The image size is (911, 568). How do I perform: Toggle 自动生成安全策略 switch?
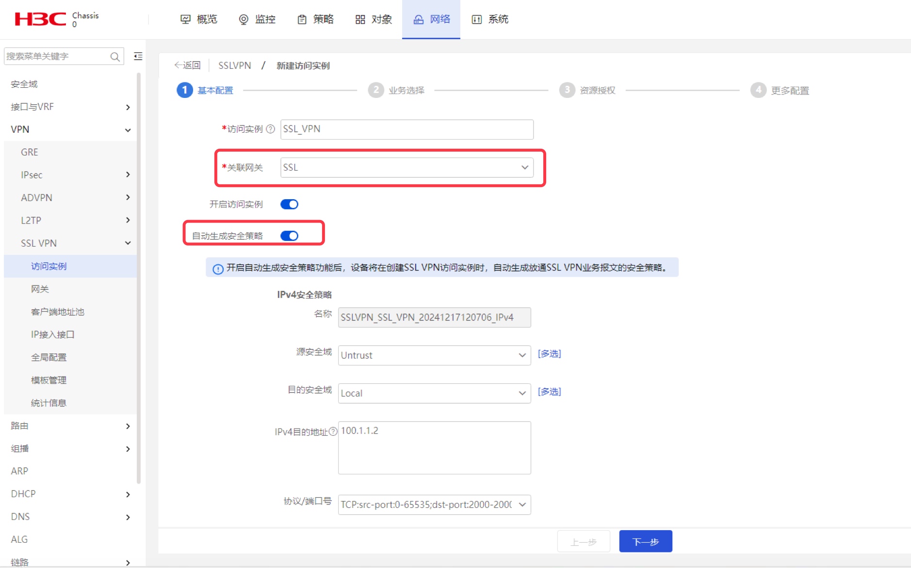click(289, 236)
